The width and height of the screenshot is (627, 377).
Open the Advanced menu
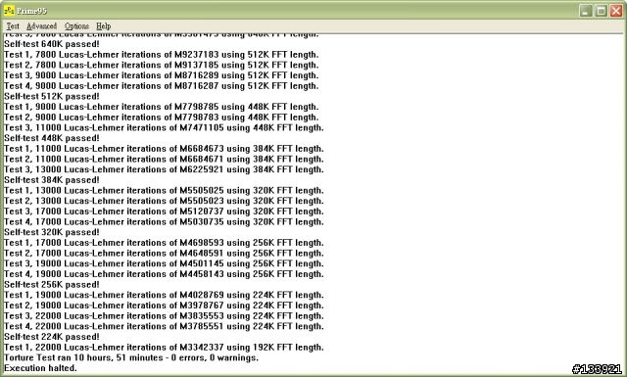point(41,26)
